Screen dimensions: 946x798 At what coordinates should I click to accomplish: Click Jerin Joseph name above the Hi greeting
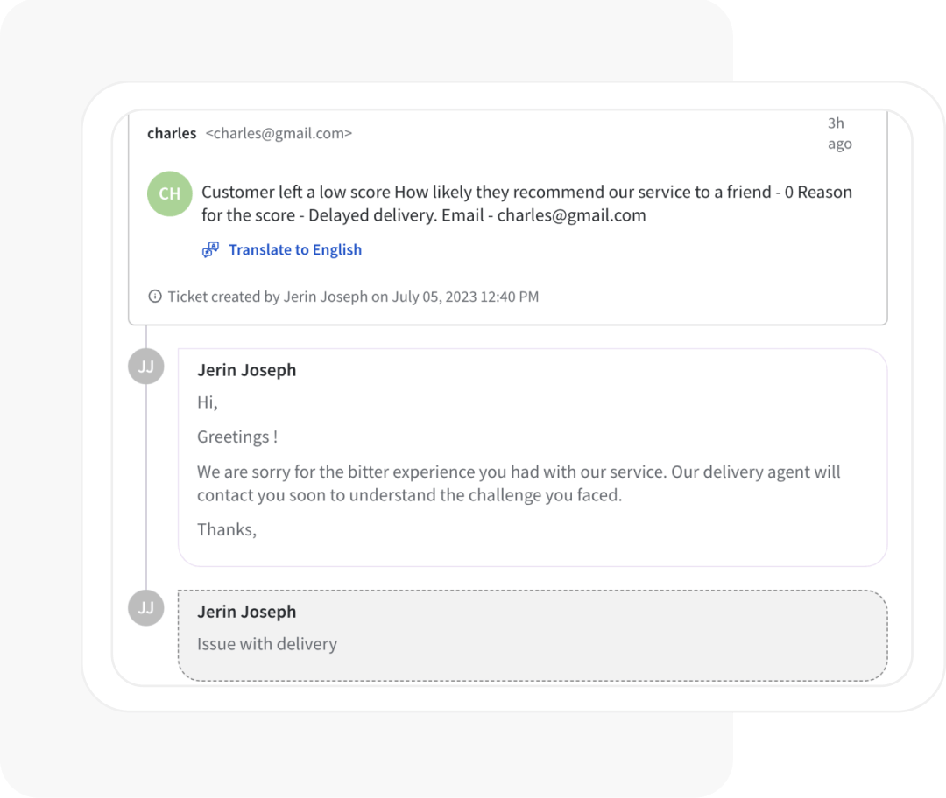[x=246, y=370]
